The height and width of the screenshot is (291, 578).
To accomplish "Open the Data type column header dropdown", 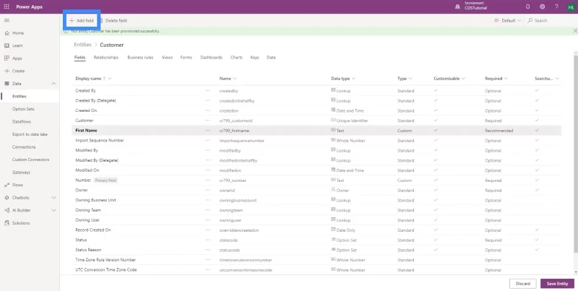I will (x=353, y=79).
